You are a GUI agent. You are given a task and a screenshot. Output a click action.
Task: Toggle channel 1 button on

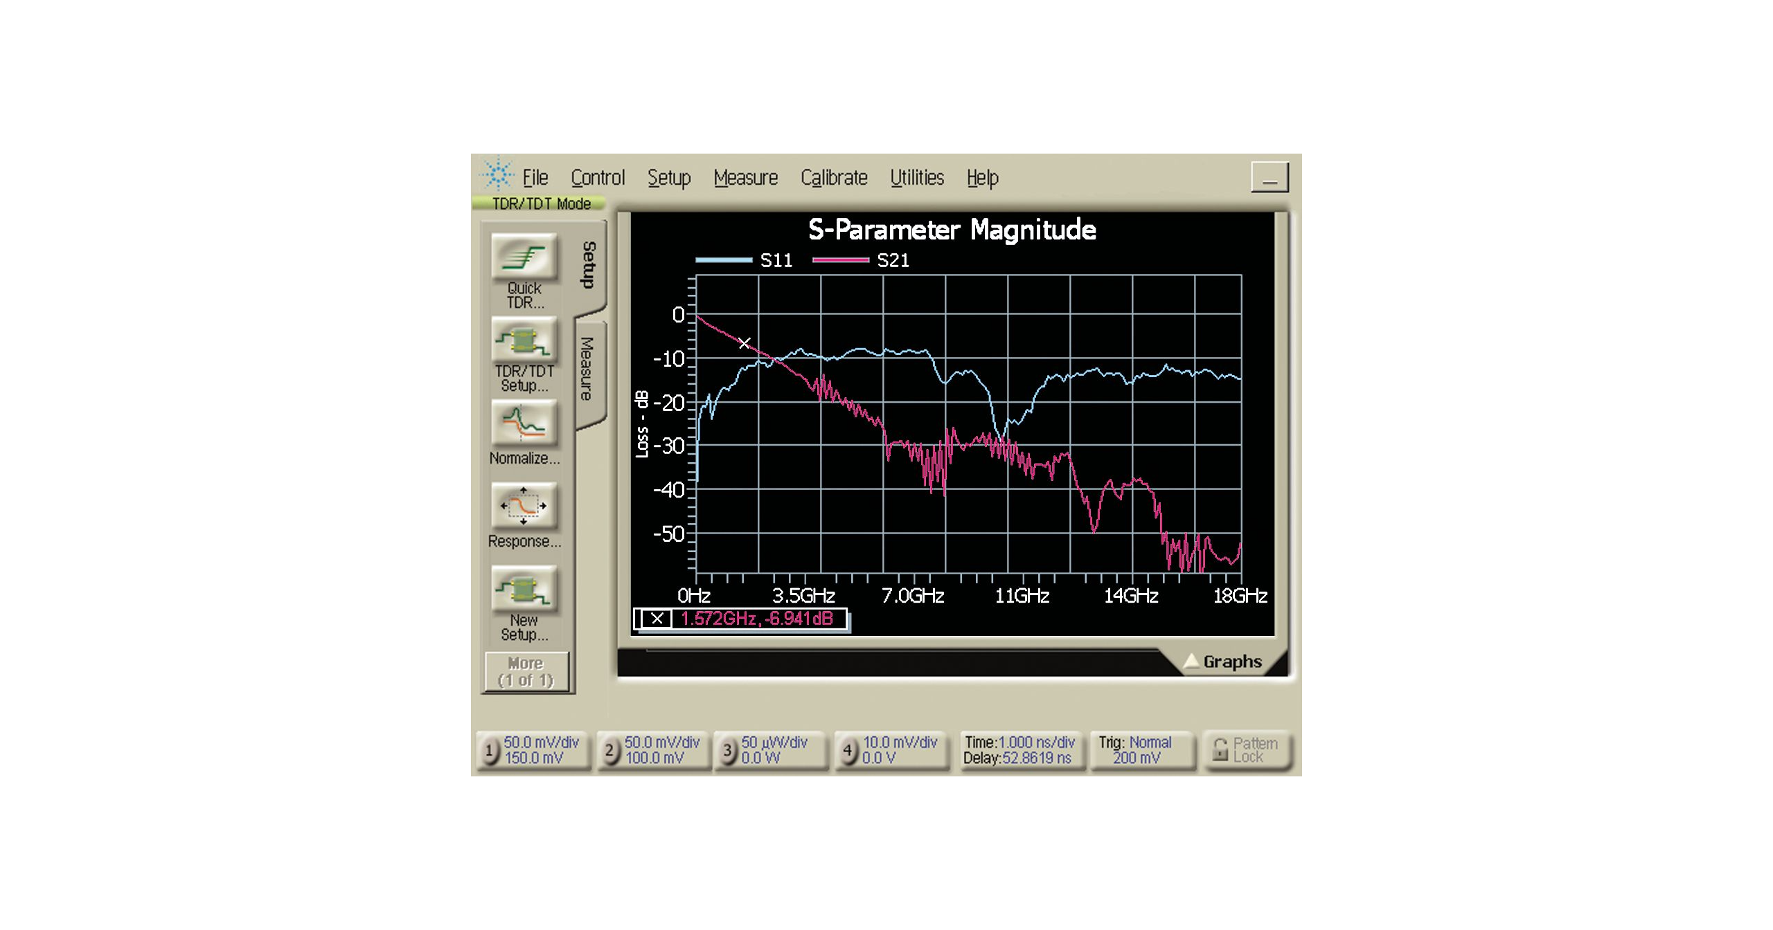coord(489,751)
